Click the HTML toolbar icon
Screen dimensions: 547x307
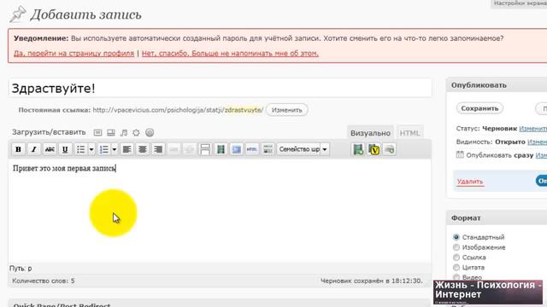252,149
